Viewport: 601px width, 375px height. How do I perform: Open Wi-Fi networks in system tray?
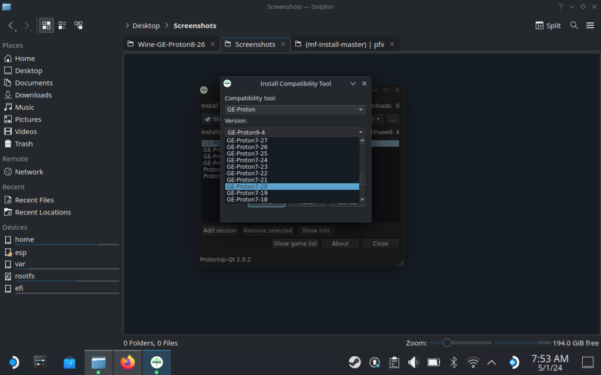pyautogui.click(x=473, y=362)
